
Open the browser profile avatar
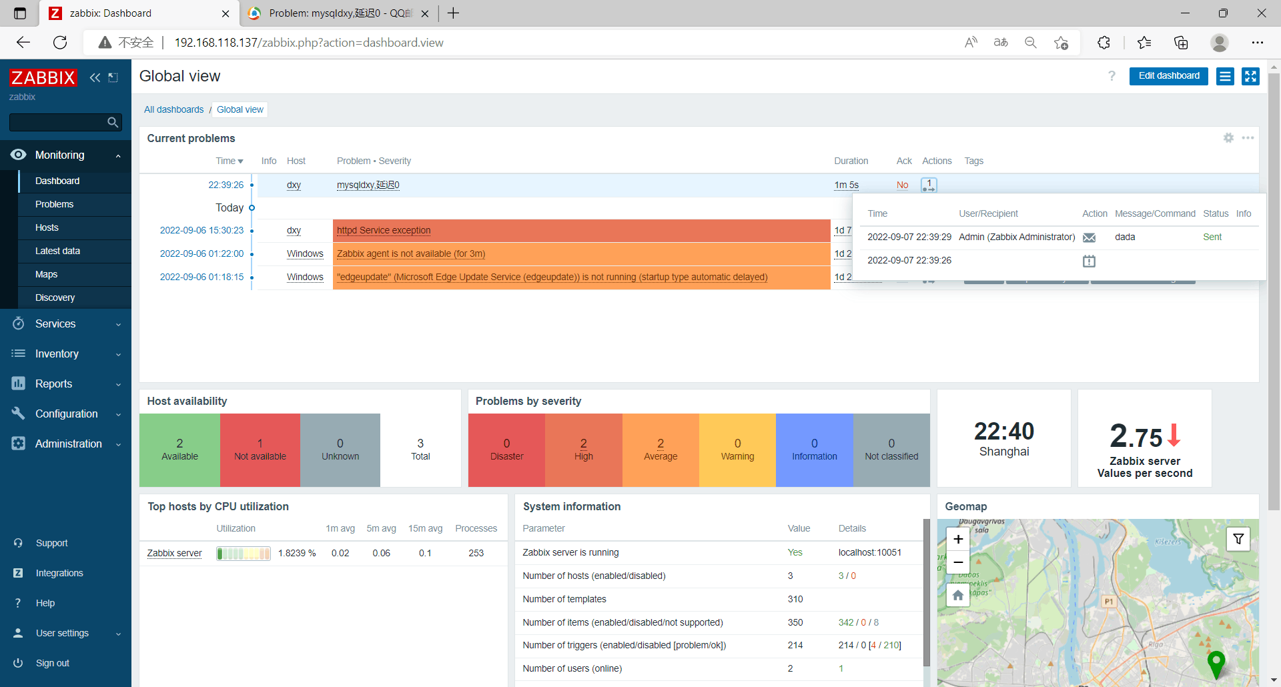1220,43
